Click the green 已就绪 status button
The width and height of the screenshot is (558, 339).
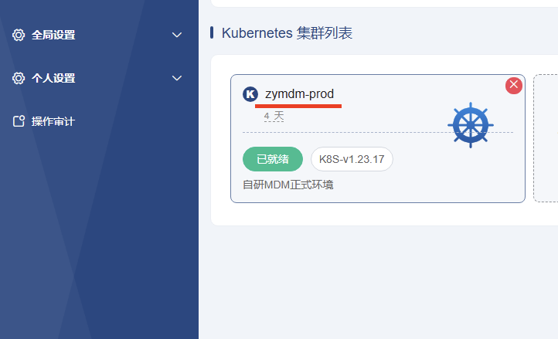[273, 159]
